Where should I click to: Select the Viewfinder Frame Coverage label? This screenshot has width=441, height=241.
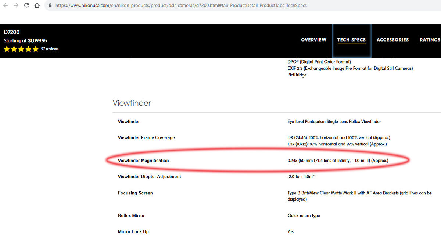pos(146,138)
